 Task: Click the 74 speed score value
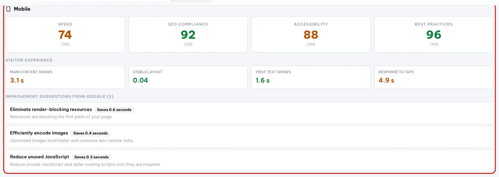pos(65,35)
